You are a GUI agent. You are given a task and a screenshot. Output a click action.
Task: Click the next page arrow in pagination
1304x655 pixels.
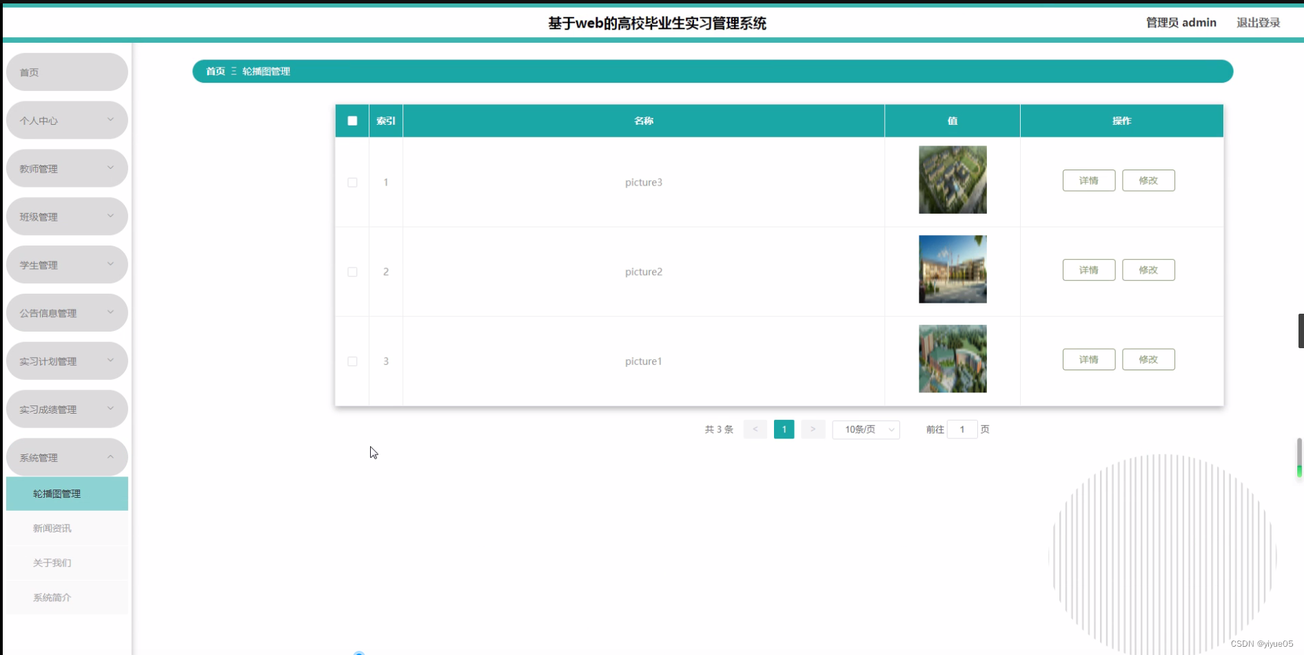pos(813,430)
